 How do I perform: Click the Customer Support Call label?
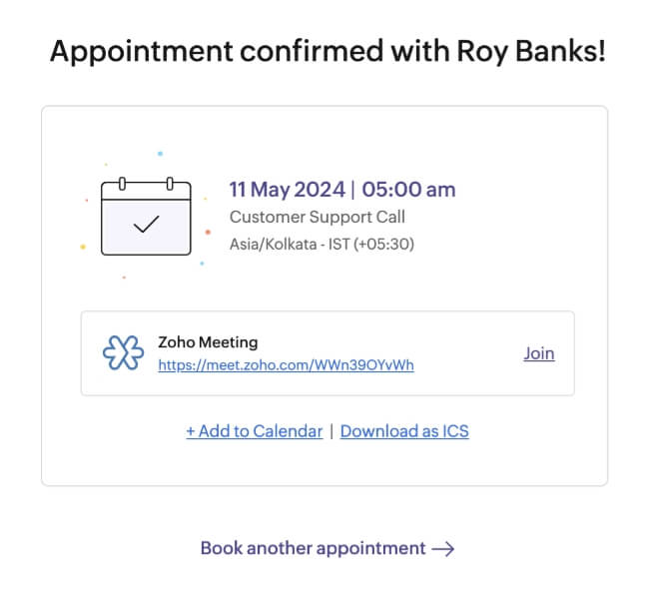coord(318,217)
